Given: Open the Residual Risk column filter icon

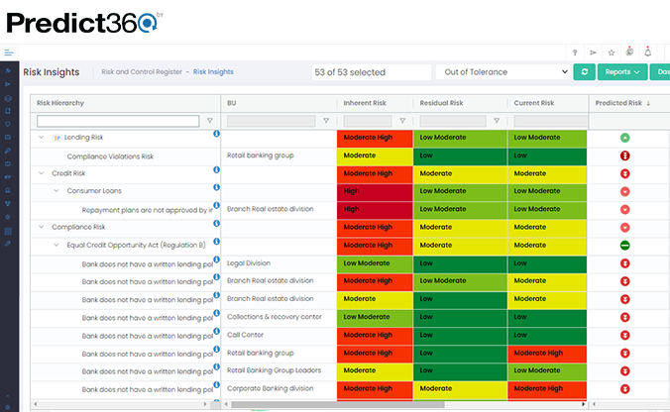Looking at the screenshot, I should tap(497, 121).
